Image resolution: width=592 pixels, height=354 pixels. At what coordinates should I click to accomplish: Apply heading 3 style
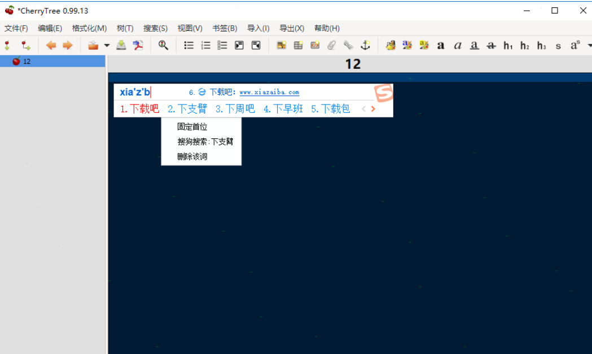click(x=541, y=46)
